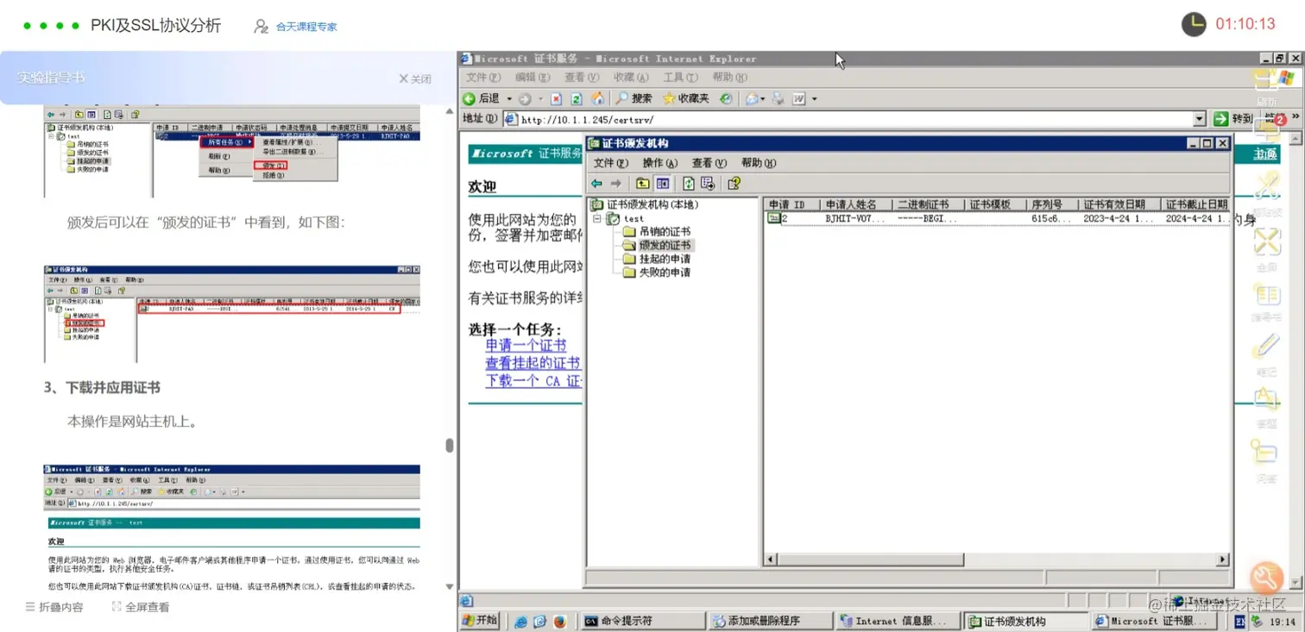Open the IE 工具 menu
Screen dimensions: 1305x632
point(680,78)
